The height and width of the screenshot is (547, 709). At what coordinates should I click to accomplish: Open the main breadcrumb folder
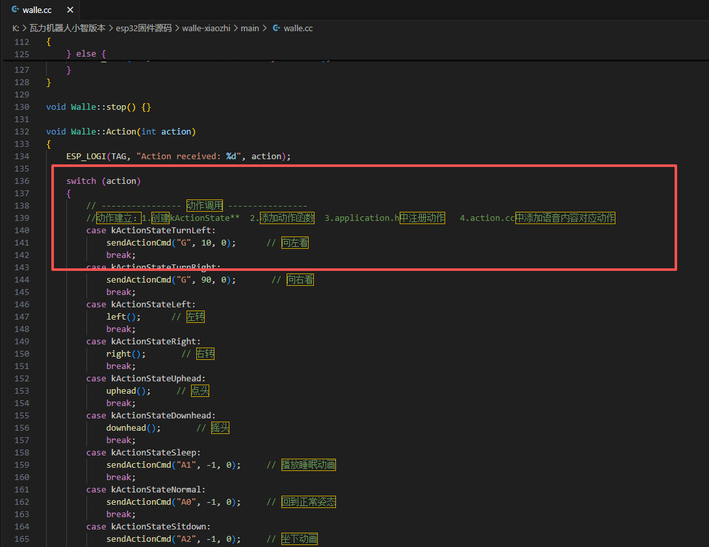[250, 29]
